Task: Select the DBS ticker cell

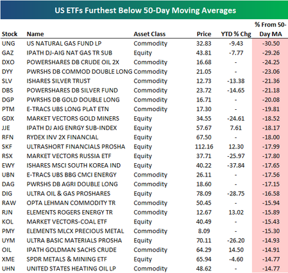Action: [8, 91]
